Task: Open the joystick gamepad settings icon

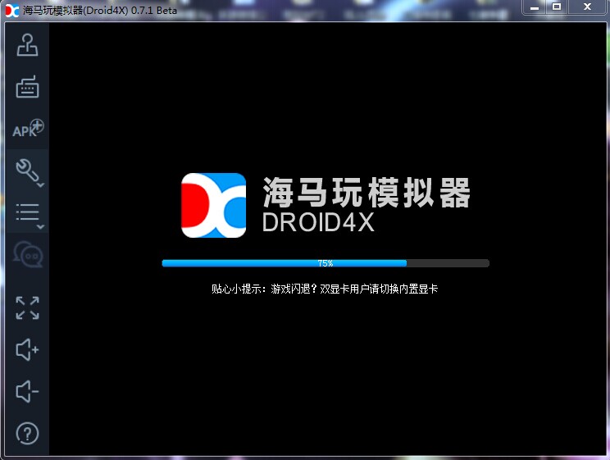Action: 27,45
